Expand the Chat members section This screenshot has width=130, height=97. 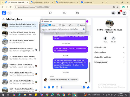click(x=109, y=52)
